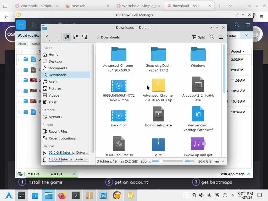Open Network under Remote
268x201 pixels.
[66, 117]
